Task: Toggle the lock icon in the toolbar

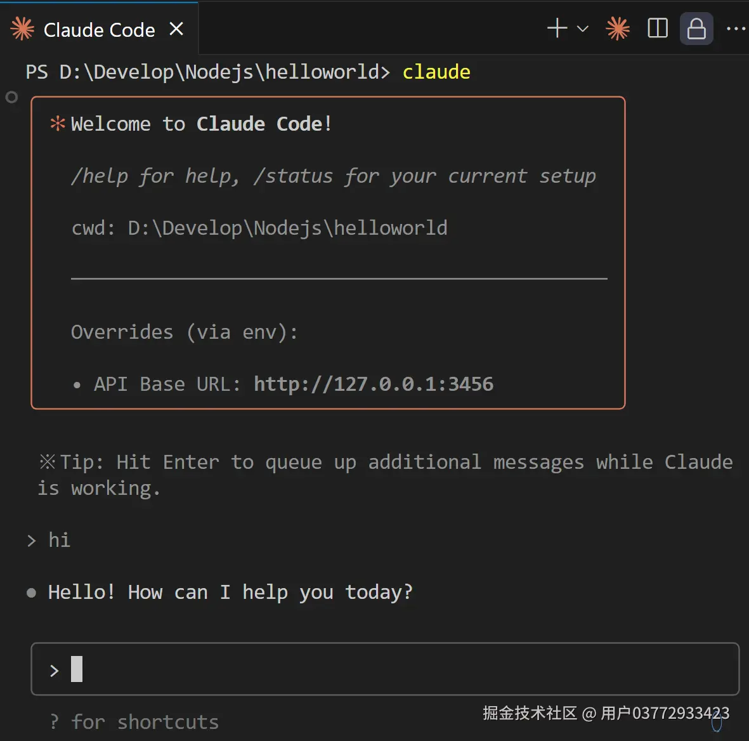Action: (696, 29)
